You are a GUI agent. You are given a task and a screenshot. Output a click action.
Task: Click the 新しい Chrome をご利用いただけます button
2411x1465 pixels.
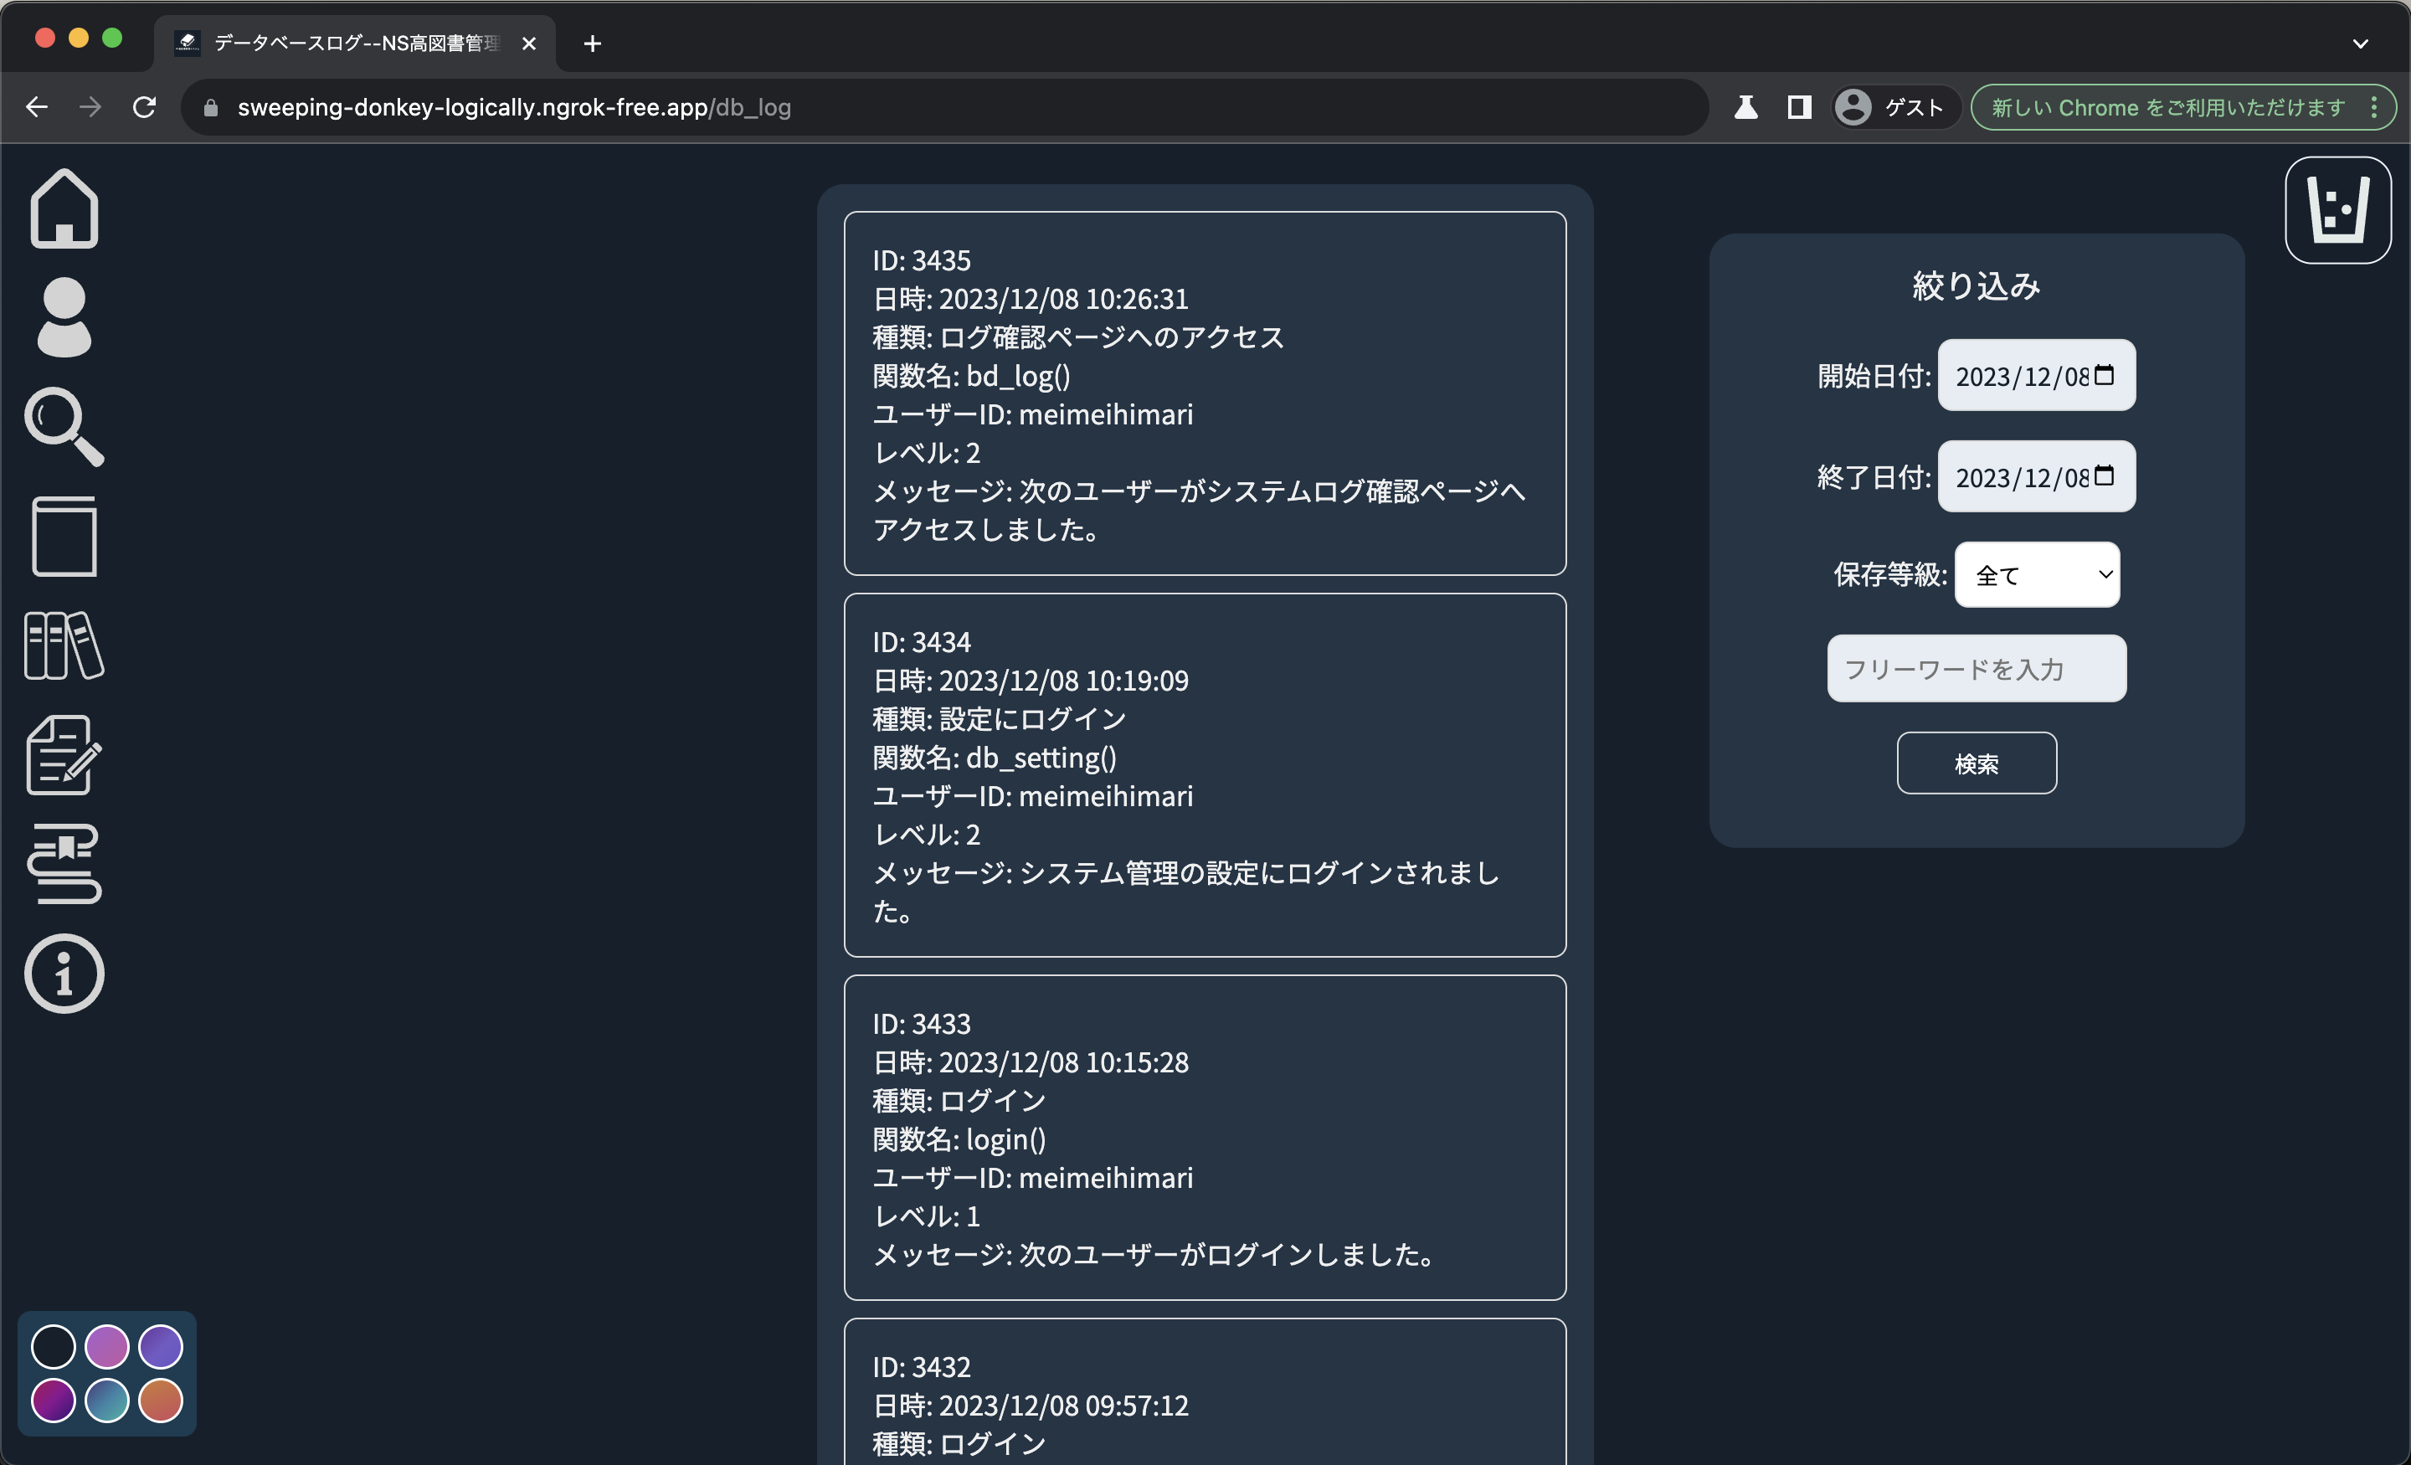(2167, 108)
